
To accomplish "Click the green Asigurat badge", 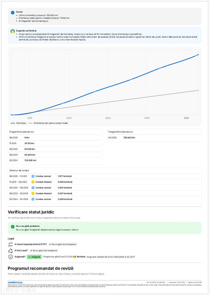I will coord(34,257).
